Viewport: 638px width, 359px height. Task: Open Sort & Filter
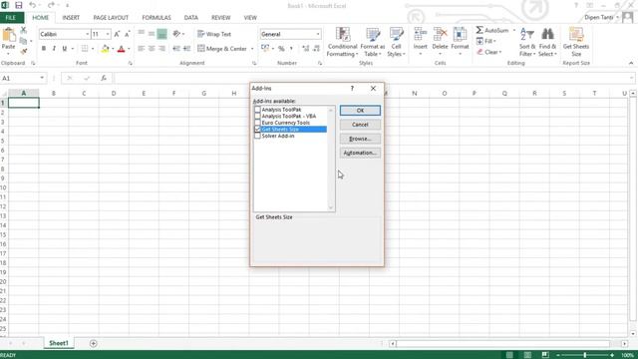(527, 42)
